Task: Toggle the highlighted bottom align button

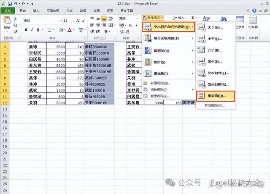Action: [104, 18]
